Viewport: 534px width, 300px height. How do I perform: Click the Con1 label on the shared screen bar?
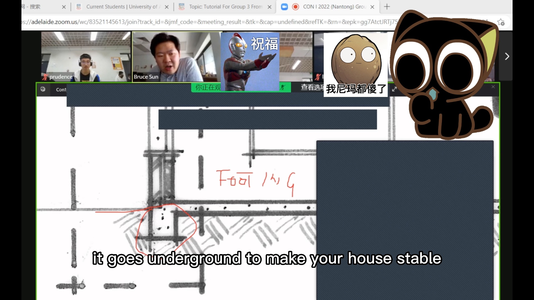point(61,90)
